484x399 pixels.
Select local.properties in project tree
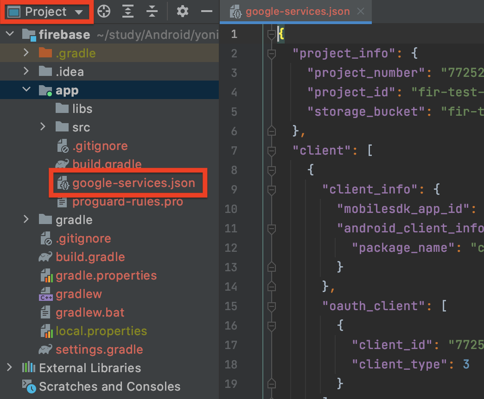101,331
